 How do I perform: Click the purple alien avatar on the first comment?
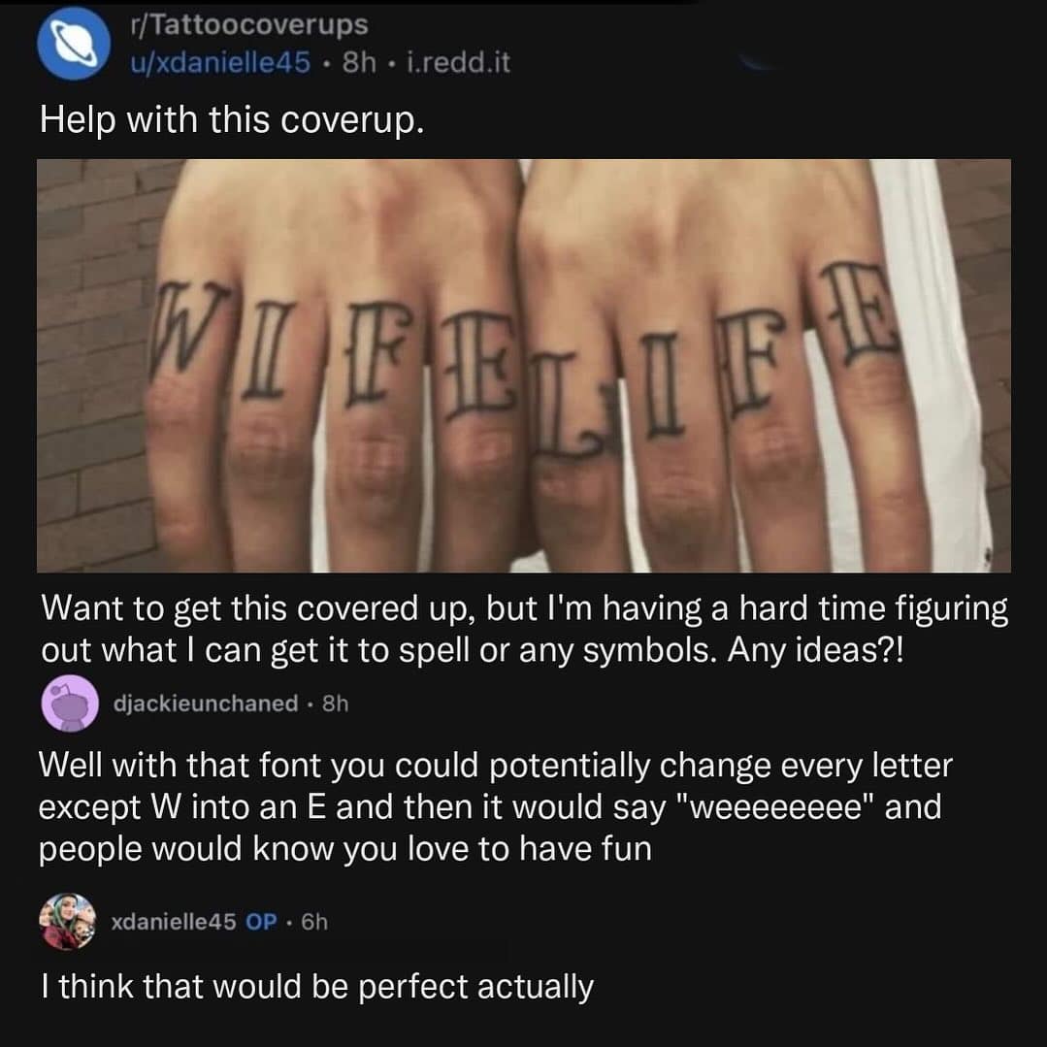coord(70,704)
